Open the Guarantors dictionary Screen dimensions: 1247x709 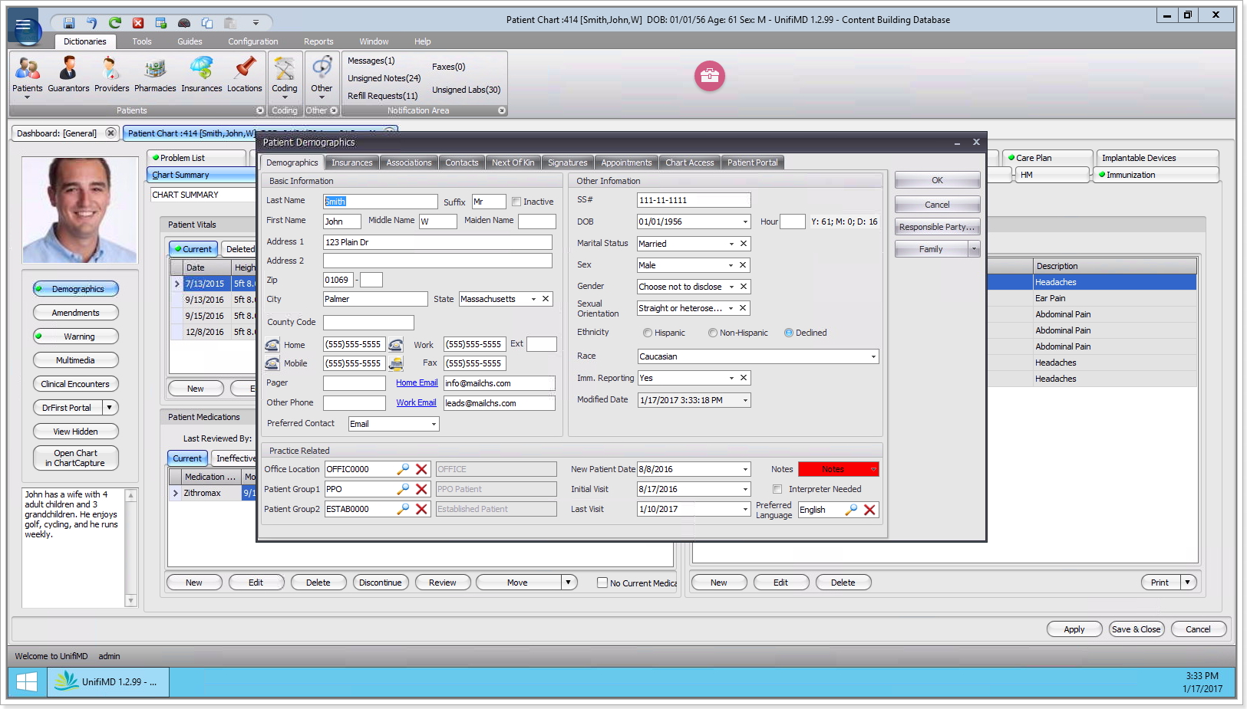68,74
